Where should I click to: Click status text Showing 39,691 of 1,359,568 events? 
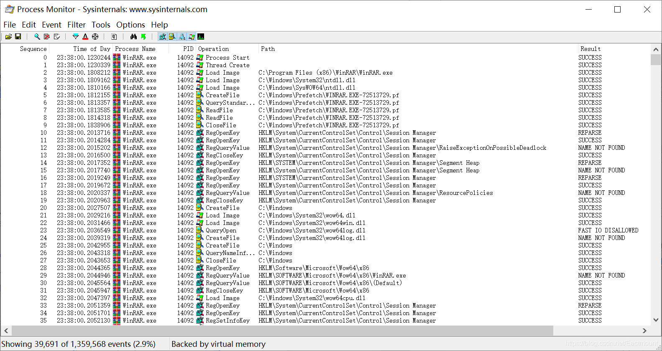tap(79, 344)
